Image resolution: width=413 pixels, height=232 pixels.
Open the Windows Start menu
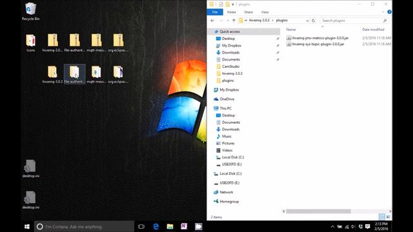[x=27, y=226]
